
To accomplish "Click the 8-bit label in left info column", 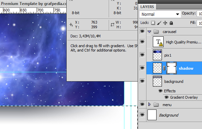I will 76,13.
